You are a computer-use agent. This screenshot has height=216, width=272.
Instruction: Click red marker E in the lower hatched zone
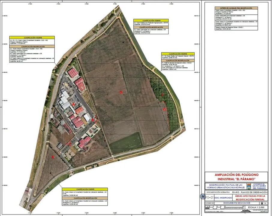pos(53,157)
